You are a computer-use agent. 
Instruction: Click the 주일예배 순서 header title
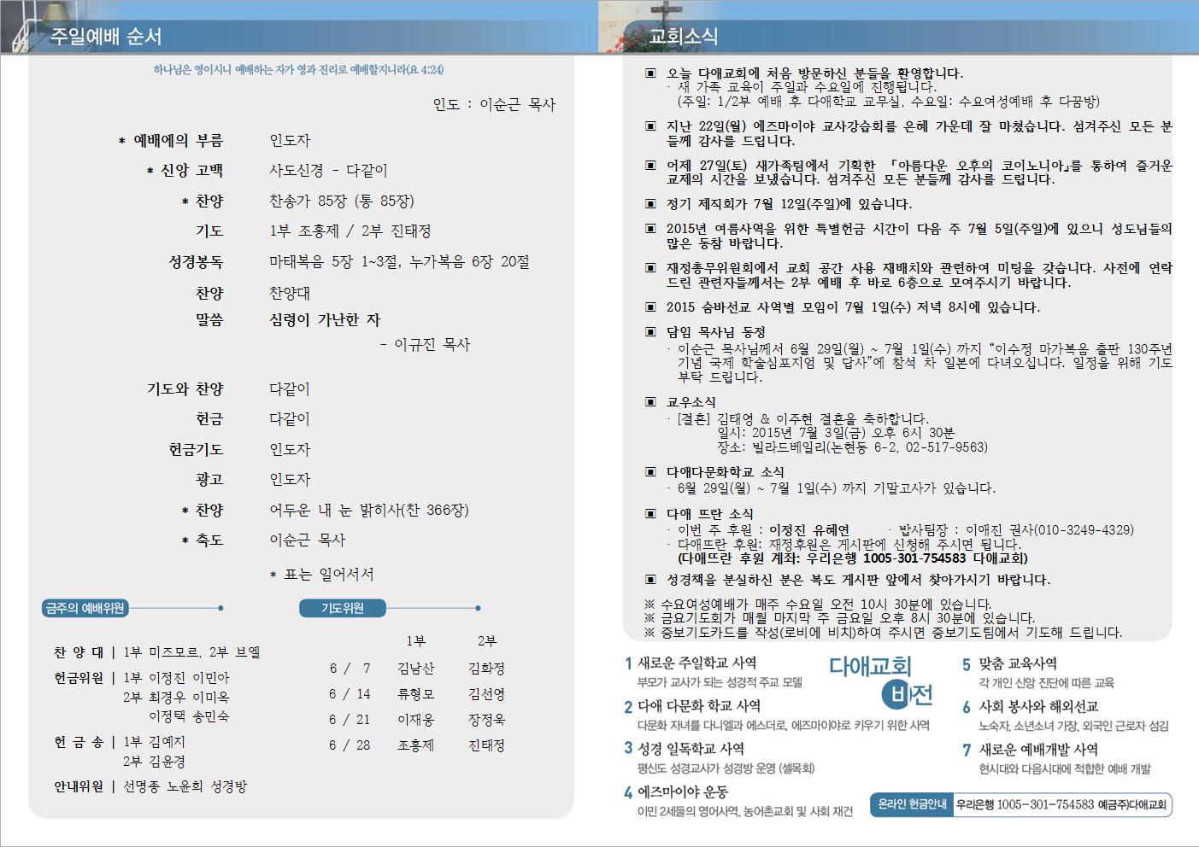click(106, 36)
